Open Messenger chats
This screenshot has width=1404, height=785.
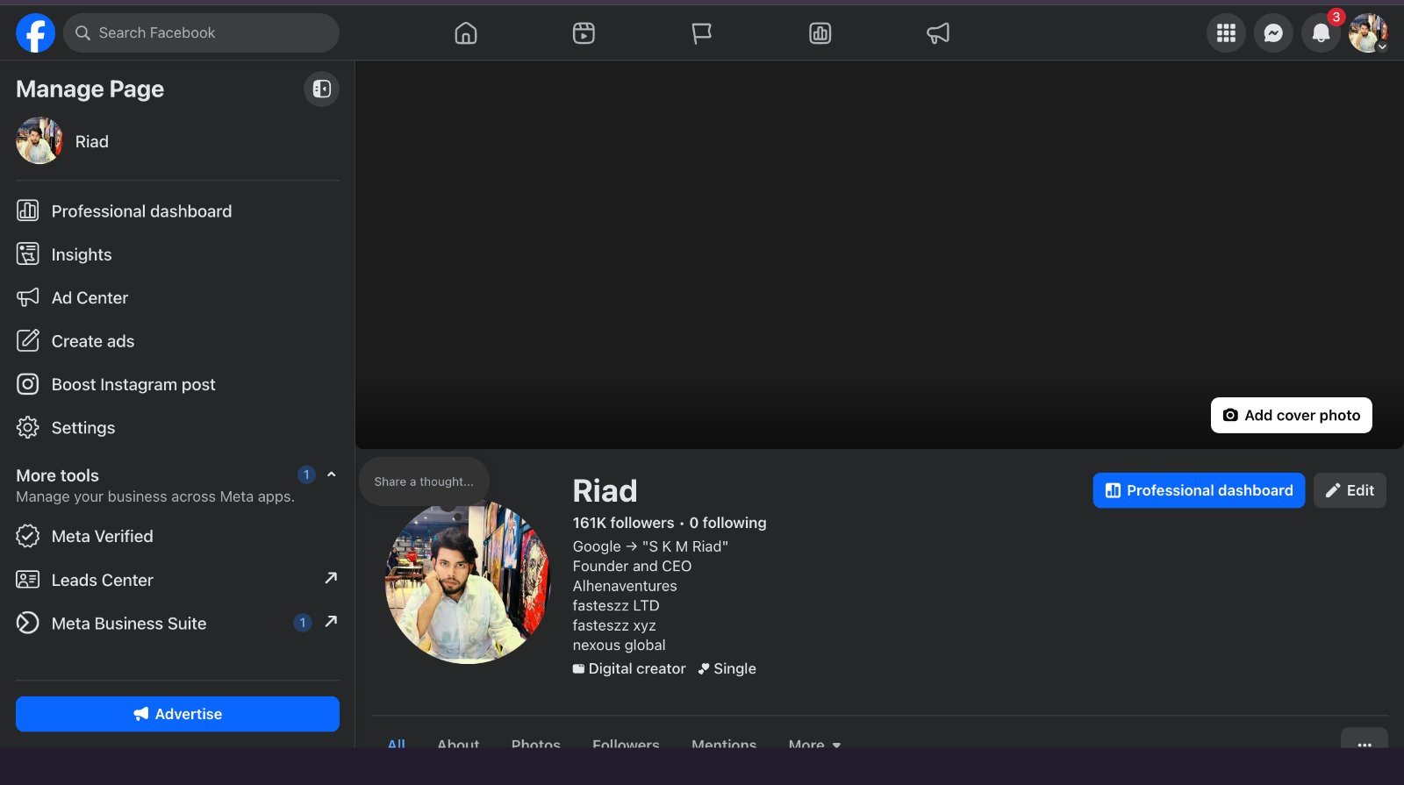tap(1273, 33)
